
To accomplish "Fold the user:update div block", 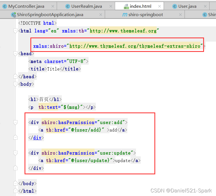I will click(x=15, y=153).
